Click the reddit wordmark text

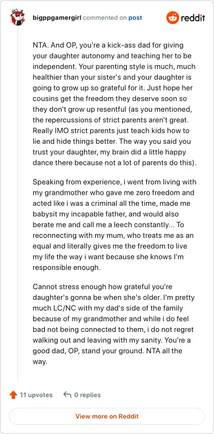(193, 18)
